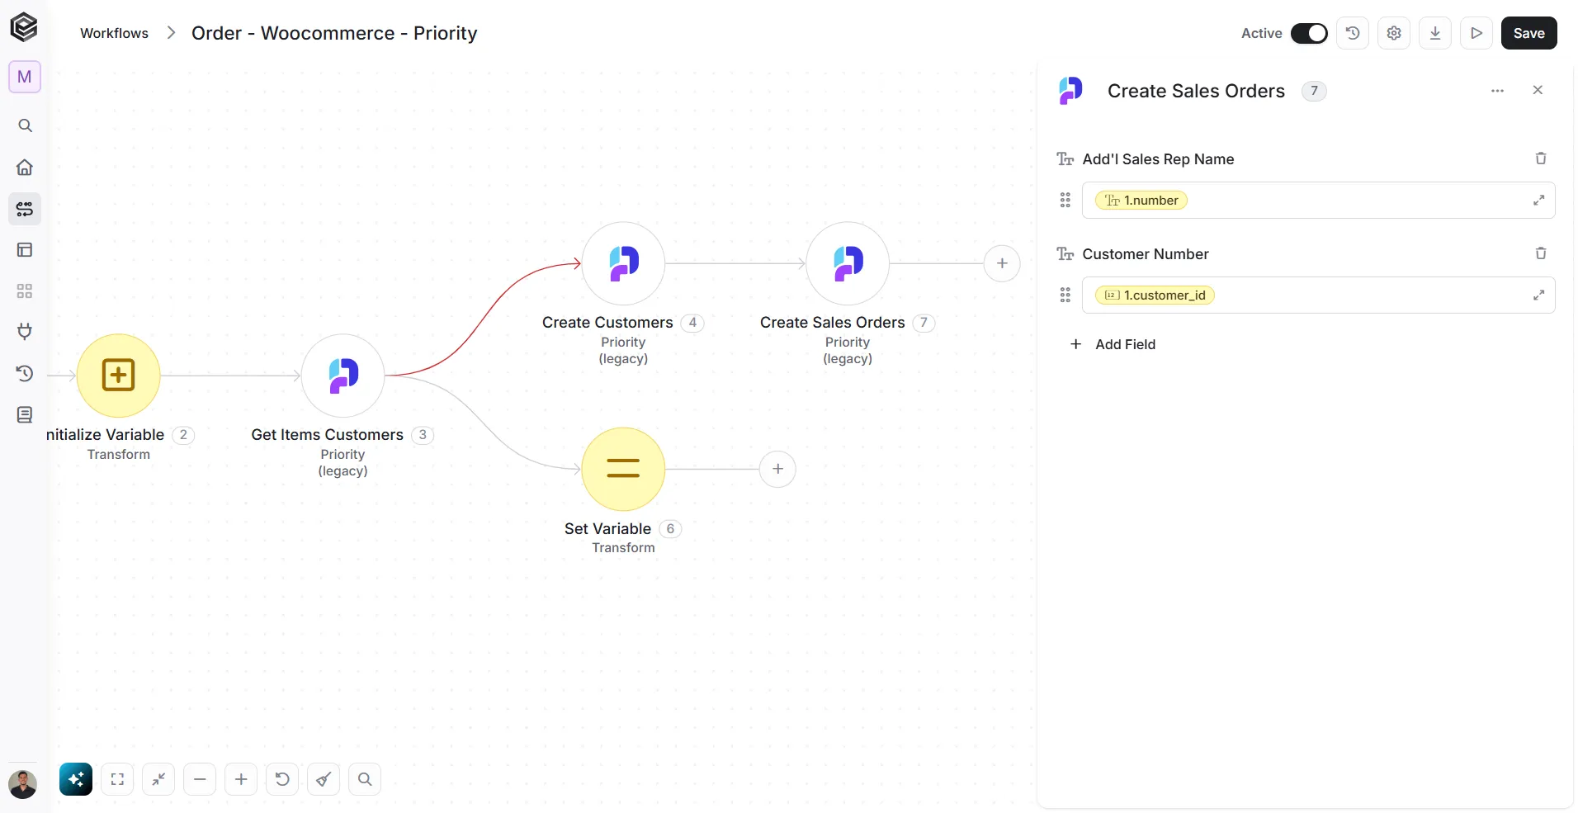Delete the Customer Number field

coord(1540,253)
